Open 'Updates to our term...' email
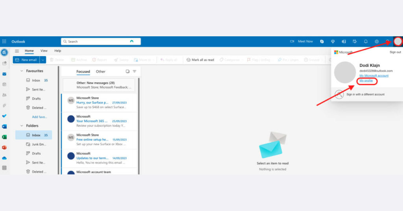This screenshot has width=403, height=211. click(100, 158)
